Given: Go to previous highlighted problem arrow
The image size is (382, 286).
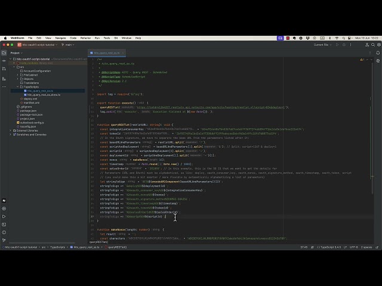Looking at the screenshot, I should tap(368, 60).
